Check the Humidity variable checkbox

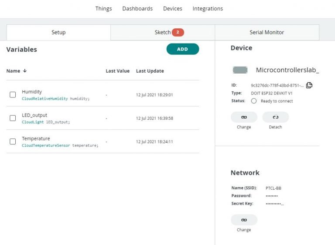[x=13, y=94]
